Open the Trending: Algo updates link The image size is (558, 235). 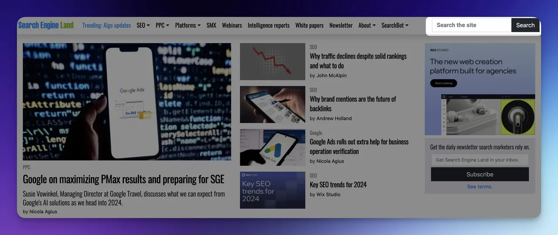click(106, 25)
